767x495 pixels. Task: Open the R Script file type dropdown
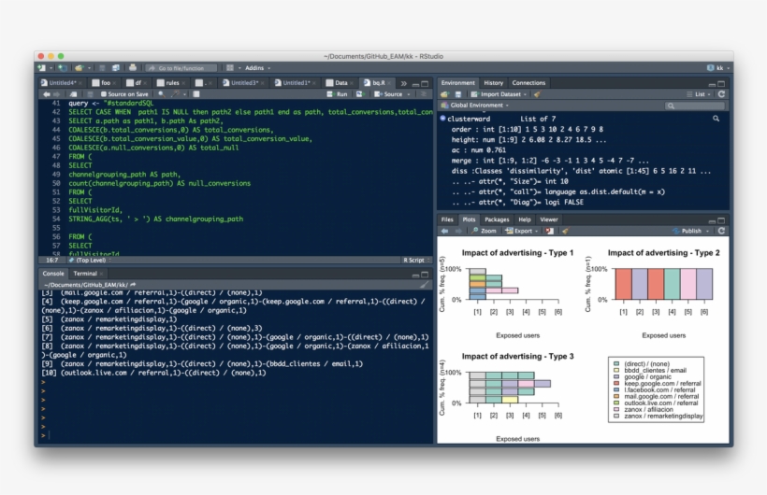click(416, 260)
